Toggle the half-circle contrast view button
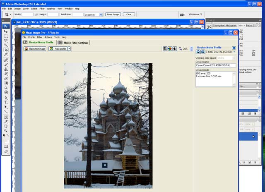The image size is (265, 192). click(x=174, y=48)
